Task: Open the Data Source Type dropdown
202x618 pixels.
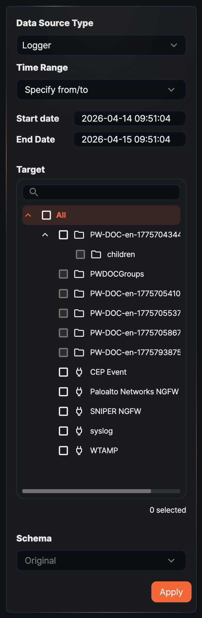Action: [101, 45]
